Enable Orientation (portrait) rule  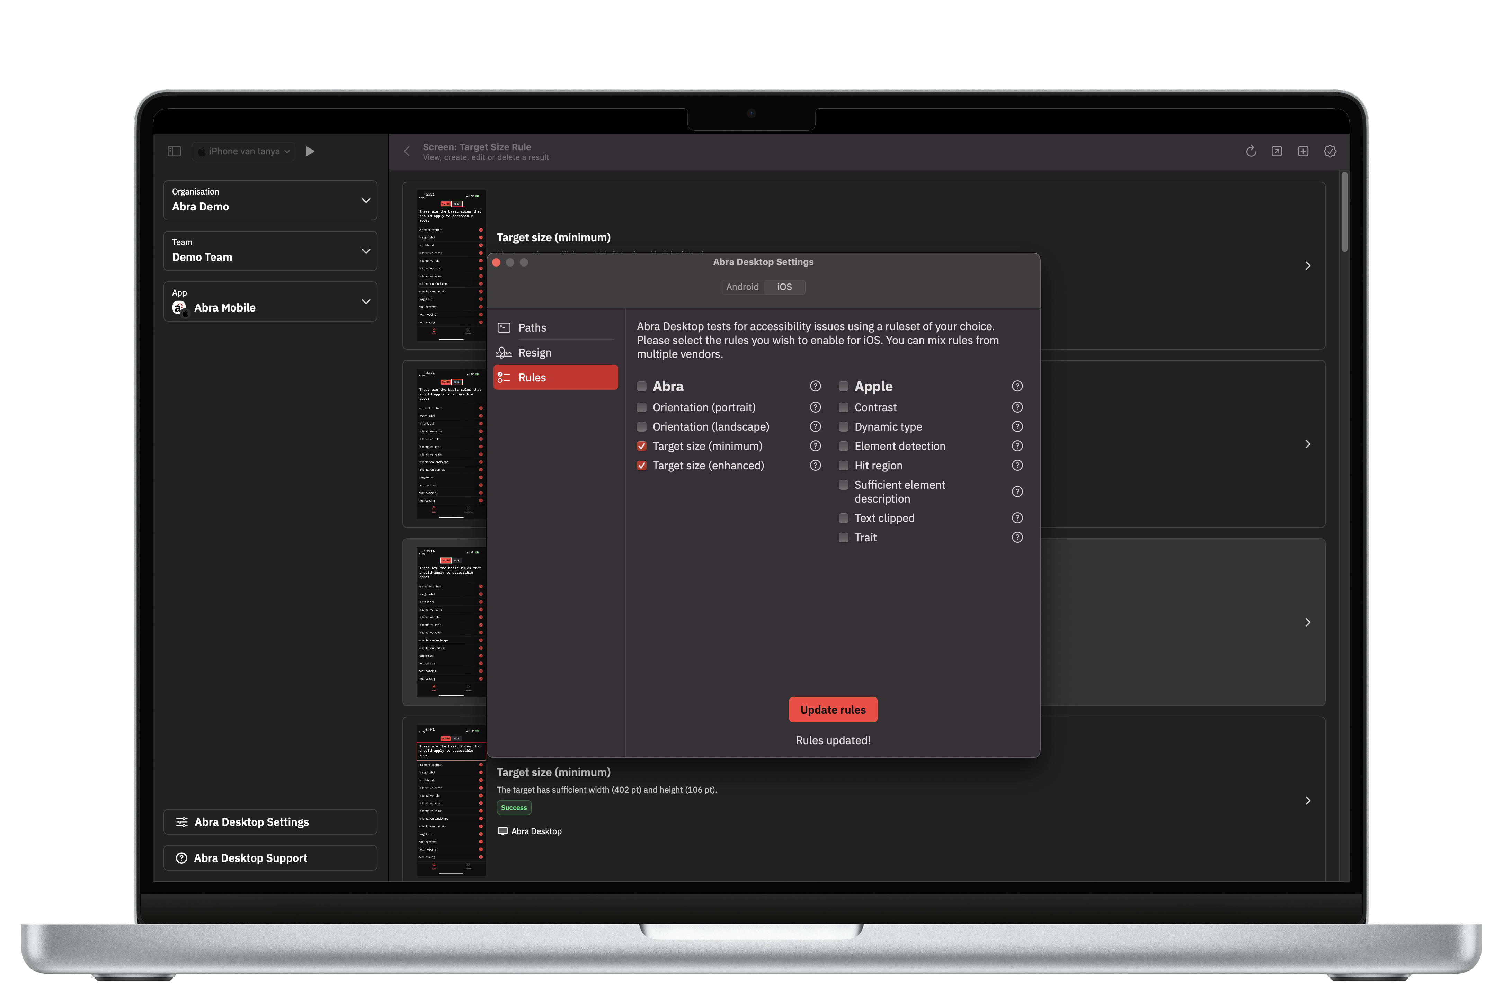point(642,407)
